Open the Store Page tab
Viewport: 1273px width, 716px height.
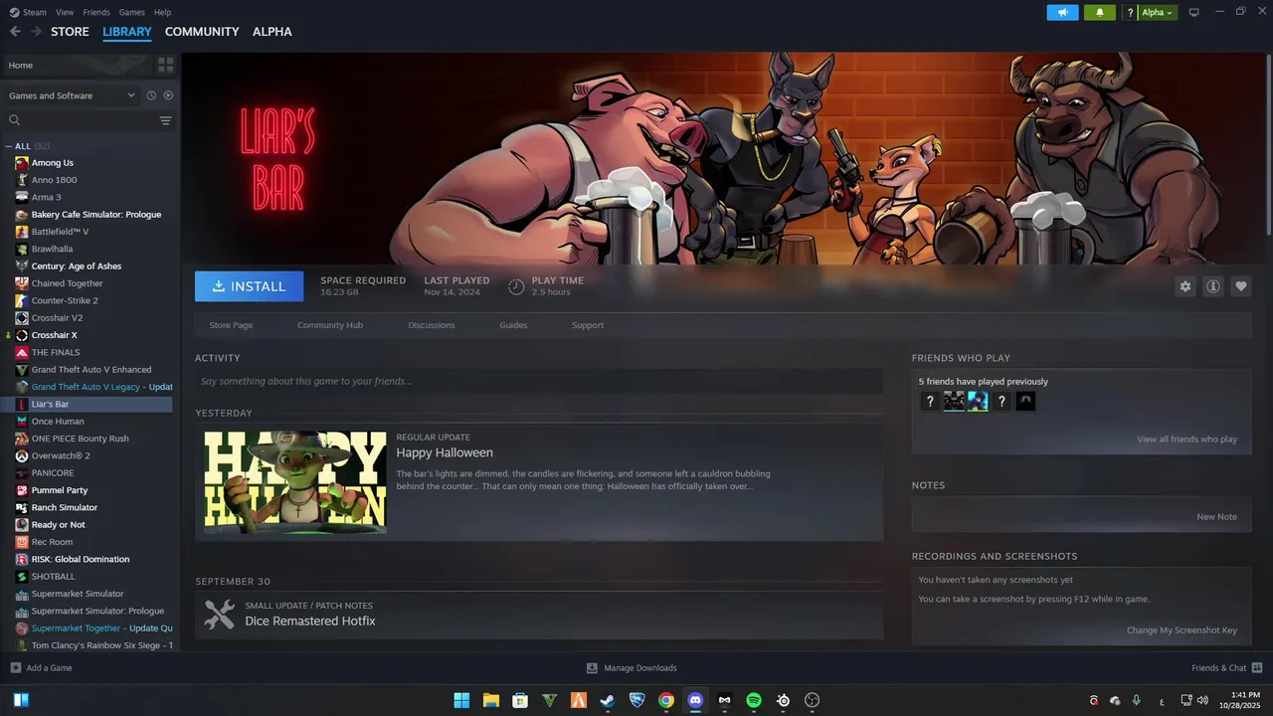click(231, 325)
